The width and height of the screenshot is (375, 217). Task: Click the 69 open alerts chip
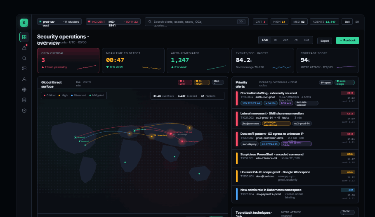click(325, 82)
